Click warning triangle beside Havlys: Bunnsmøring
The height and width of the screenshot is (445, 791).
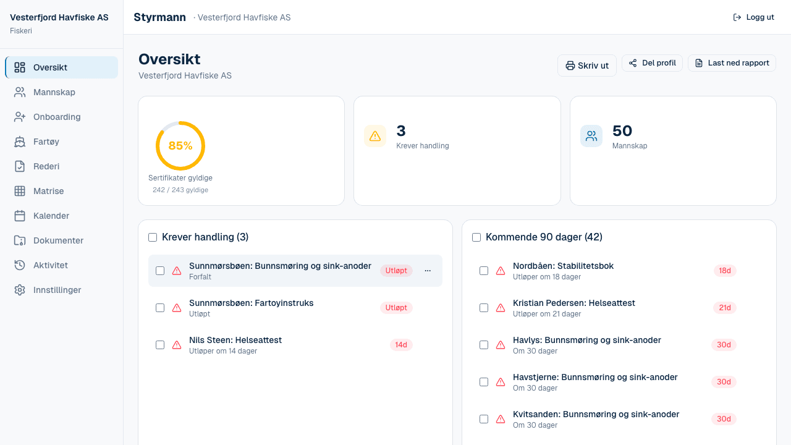point(501,345)
